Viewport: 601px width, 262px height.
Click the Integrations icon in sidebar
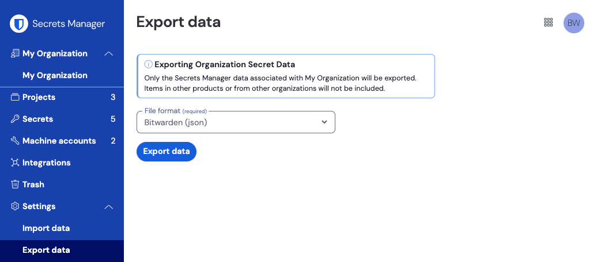coord(15,163)
